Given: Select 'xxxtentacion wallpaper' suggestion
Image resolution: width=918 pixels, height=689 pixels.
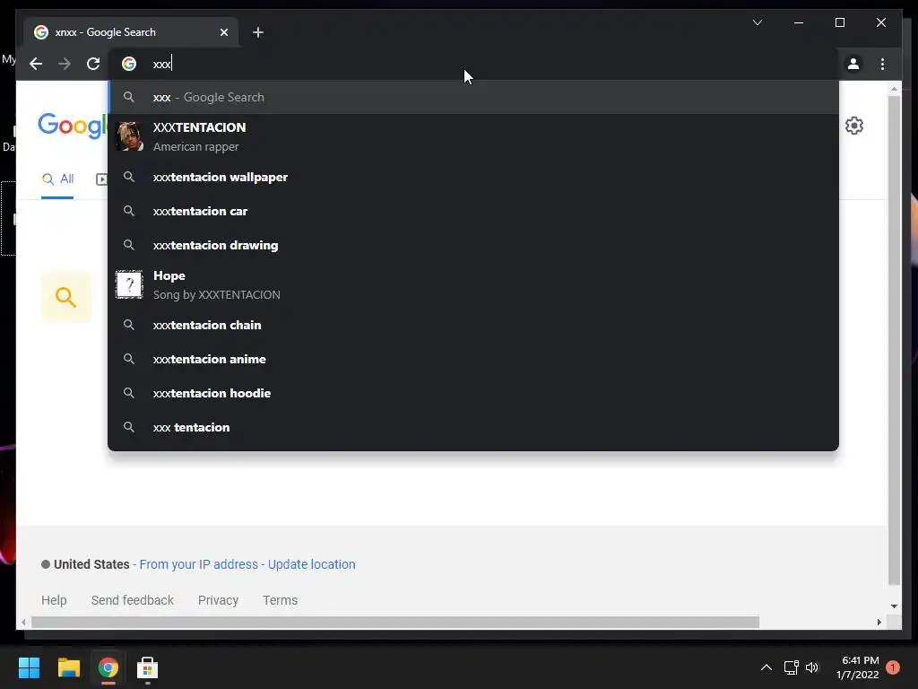Looking at the screenshot, I should pyautogui.click(x=473, y=177).
